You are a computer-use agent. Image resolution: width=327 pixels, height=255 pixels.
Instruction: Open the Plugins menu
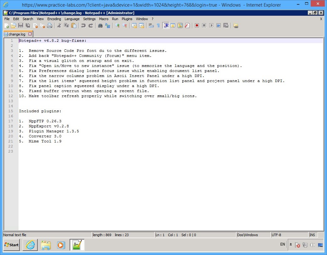127,19
